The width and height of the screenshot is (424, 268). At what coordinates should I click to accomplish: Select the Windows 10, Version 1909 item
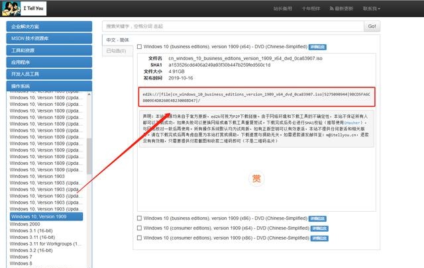point(46,216)
